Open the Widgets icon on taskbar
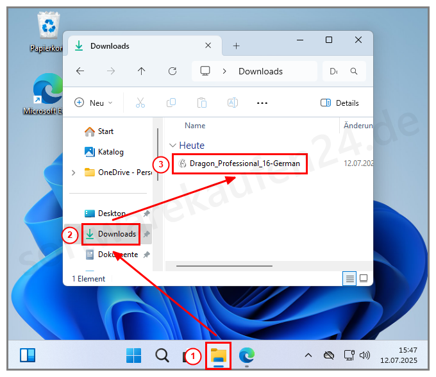The image size is (436, 377). click(x=28, y=355)
